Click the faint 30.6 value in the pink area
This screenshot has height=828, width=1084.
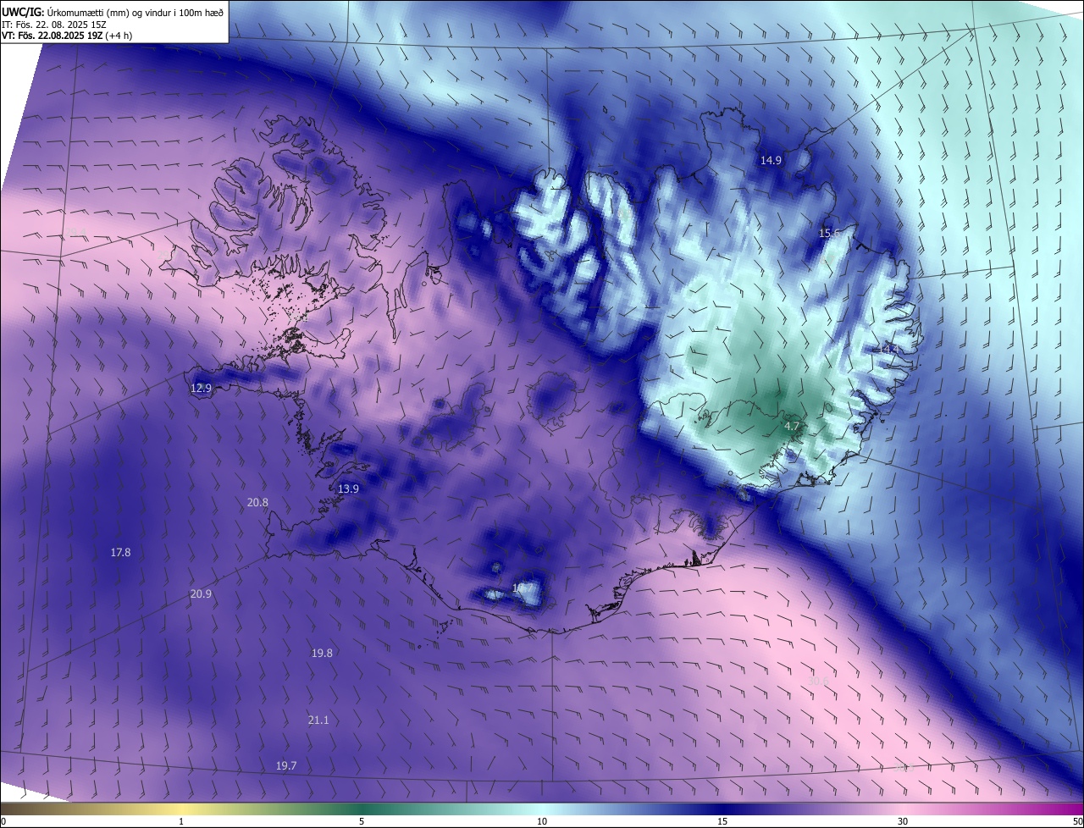coord(817,680)
